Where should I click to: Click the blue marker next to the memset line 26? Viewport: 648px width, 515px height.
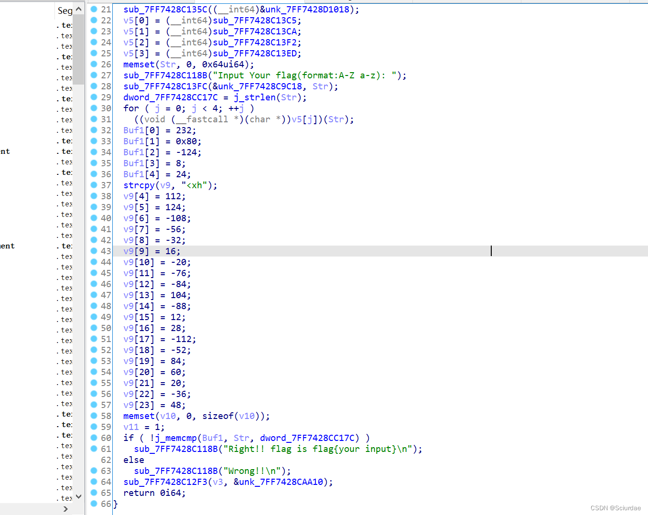94,64
